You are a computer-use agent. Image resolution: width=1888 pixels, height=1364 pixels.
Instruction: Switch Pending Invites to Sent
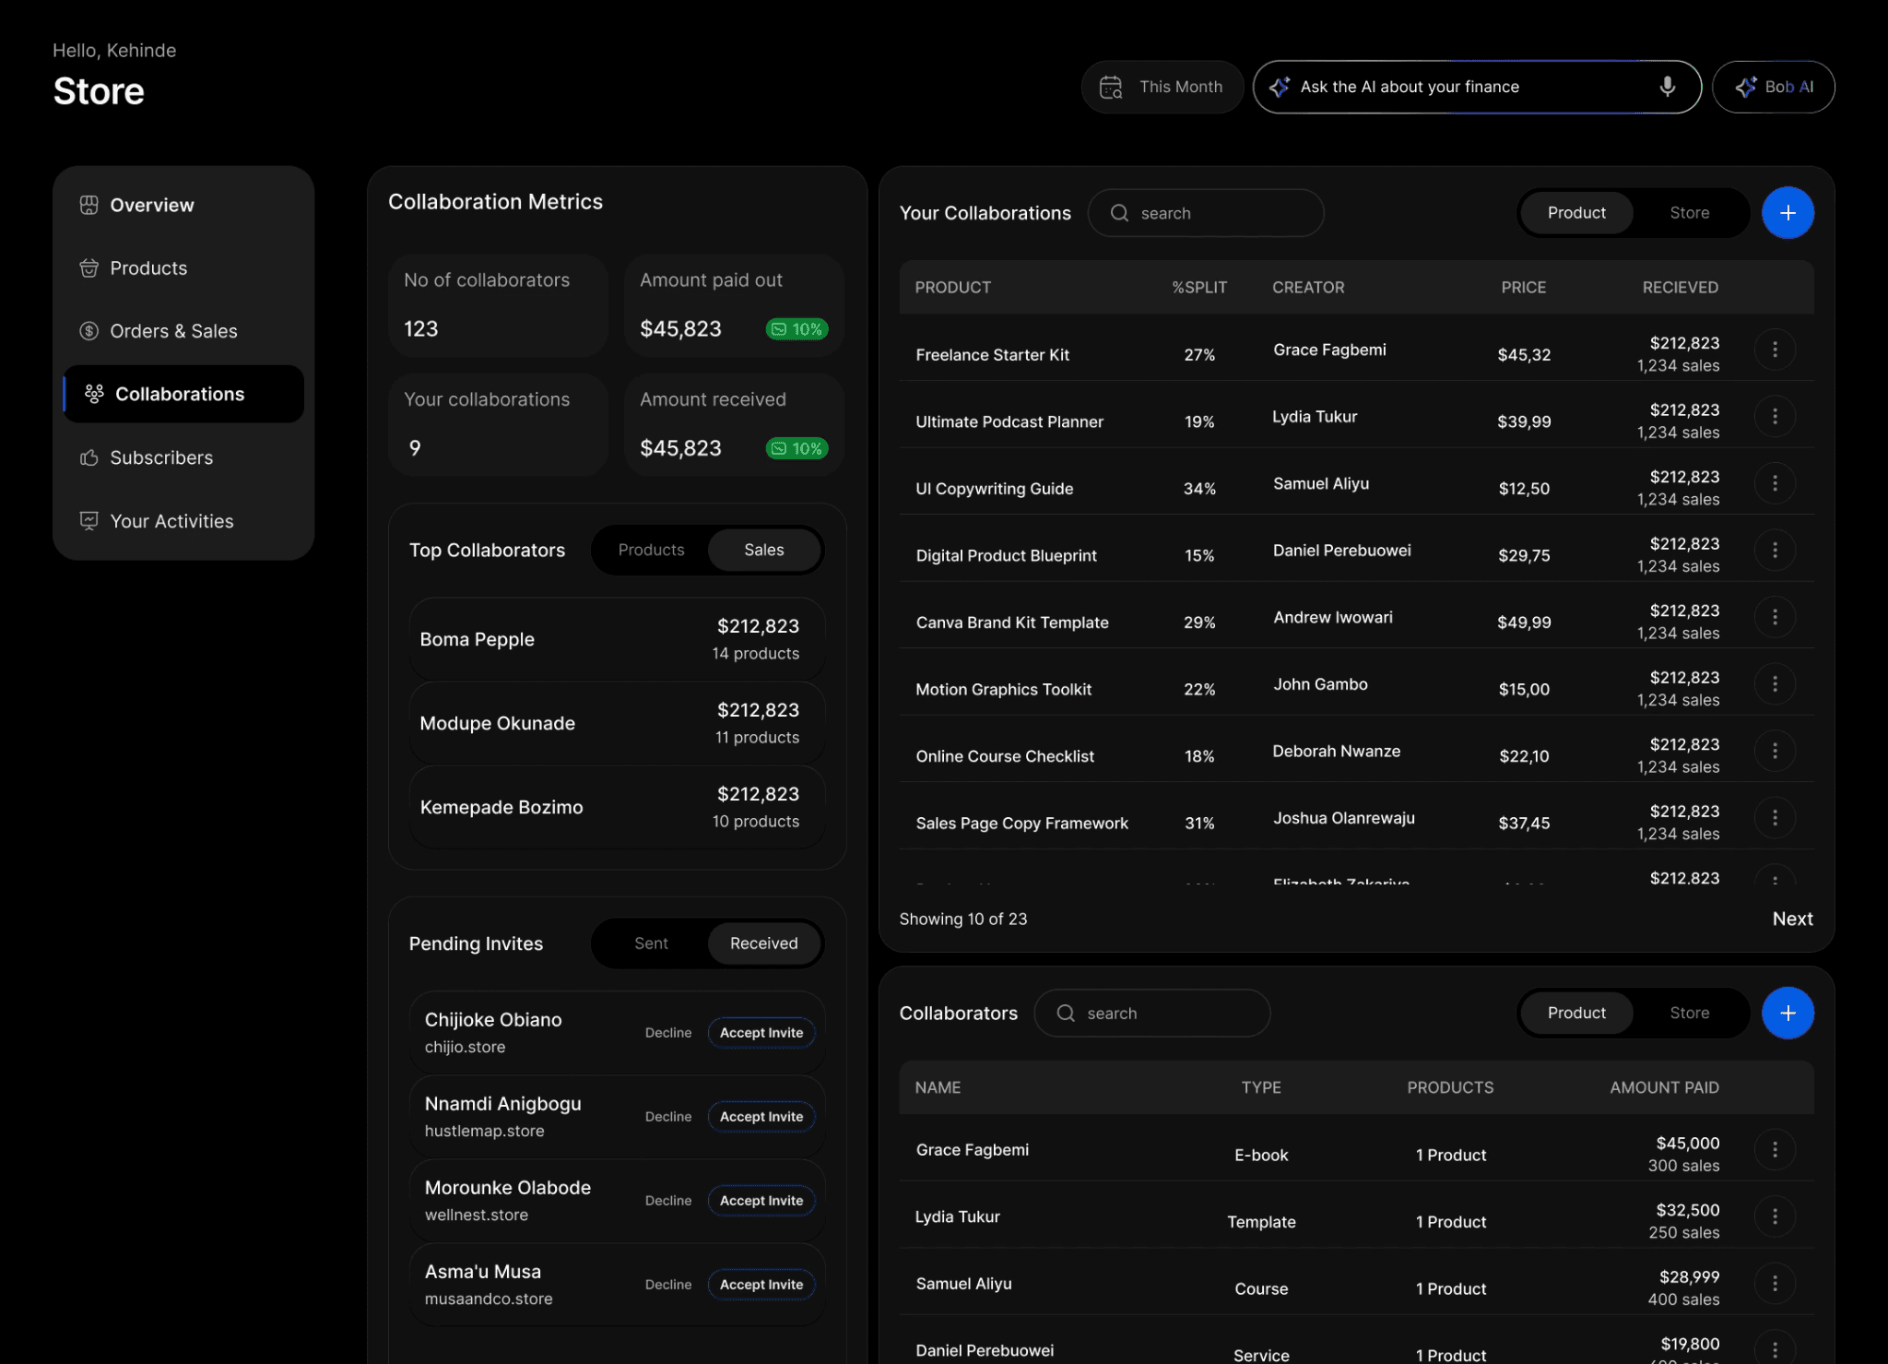pos(651,943)
